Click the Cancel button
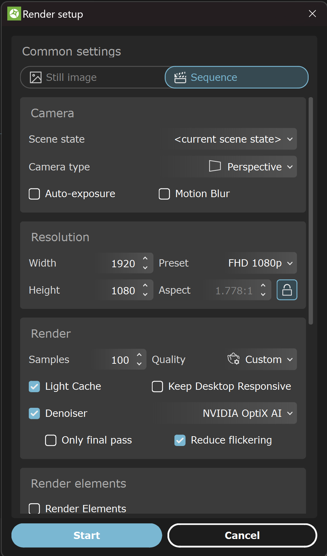 point(242,535)
